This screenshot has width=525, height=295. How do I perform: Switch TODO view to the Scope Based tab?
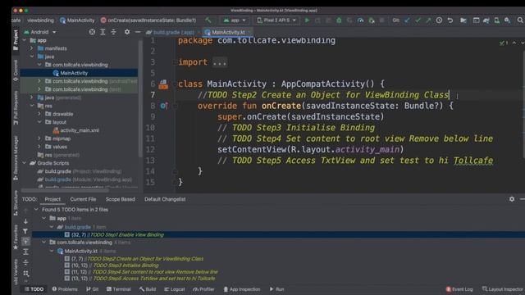coord(121,199)
